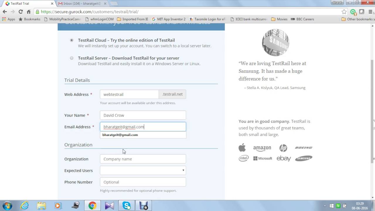
Task: Open the Apps shortcut in bookmarks bar
Action: (8, 19)
